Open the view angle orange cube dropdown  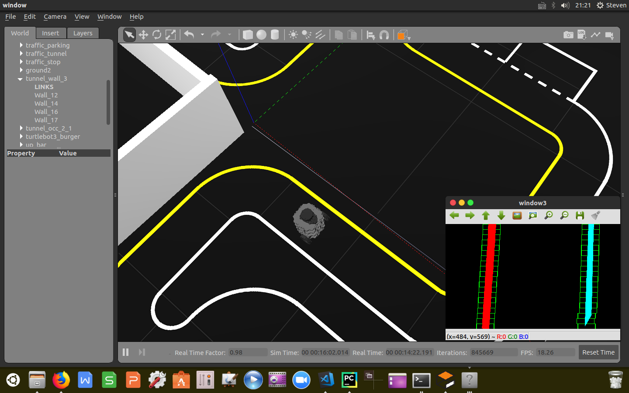pos(404,35)
